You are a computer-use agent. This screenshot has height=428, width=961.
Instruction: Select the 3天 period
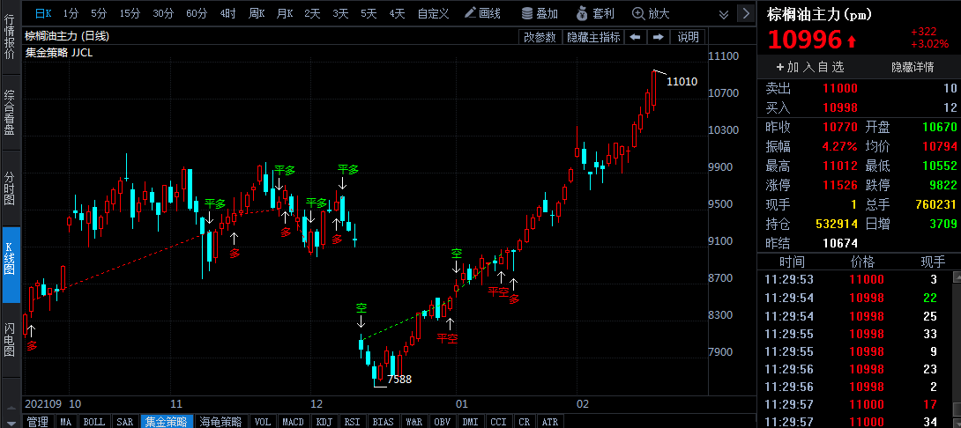pyautogui.click(x=341, y=13)
